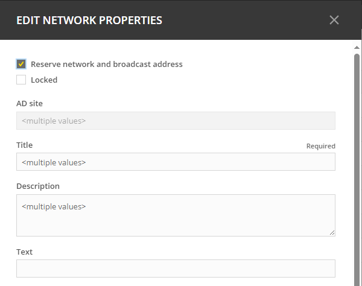Click the '<multiple values>' placeholder in Description

(54, 206)
